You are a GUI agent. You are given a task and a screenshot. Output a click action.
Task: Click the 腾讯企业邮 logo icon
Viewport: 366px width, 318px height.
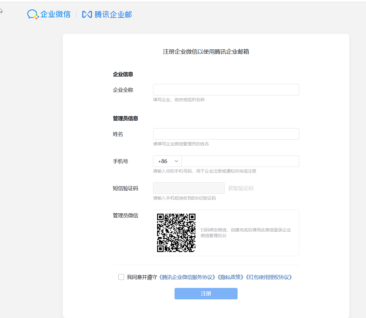pos(87,14)
